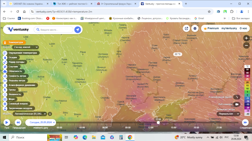This screenshot has height=141, width=252.
Task: Toggle the Webcams (Веб-камеры) switch
Action: 237,104
